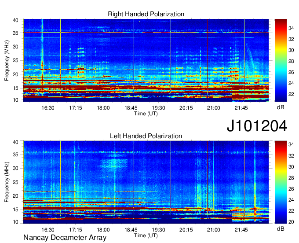Click the "16:30" tick under Left Handed plot
Image resolution: width=299 pixels, height=243 pixels.
[x=48, y=230]
